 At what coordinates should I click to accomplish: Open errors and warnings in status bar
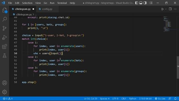[x=8, y=98]
